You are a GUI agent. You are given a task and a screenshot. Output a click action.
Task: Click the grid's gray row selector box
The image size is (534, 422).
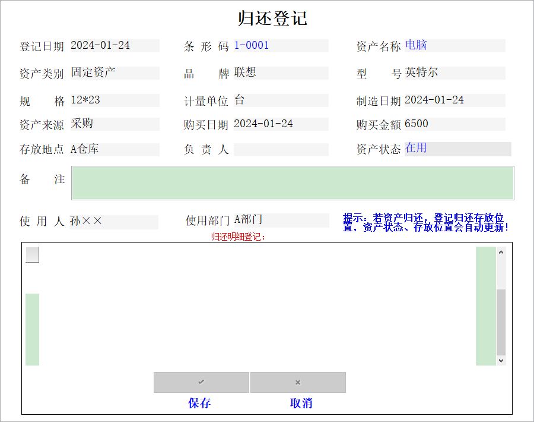click(33, 254)
